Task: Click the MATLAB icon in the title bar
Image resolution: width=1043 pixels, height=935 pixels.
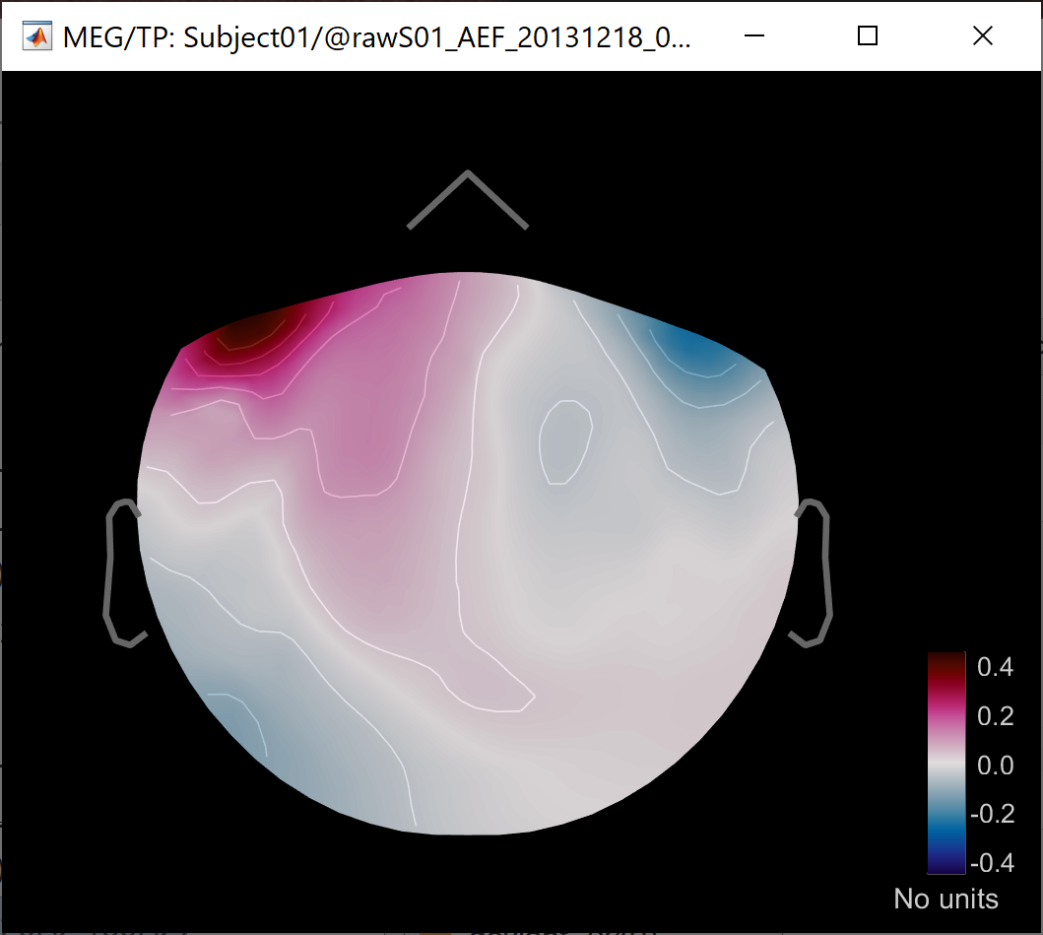Action: pyautogui.click(x=36, y=36)
